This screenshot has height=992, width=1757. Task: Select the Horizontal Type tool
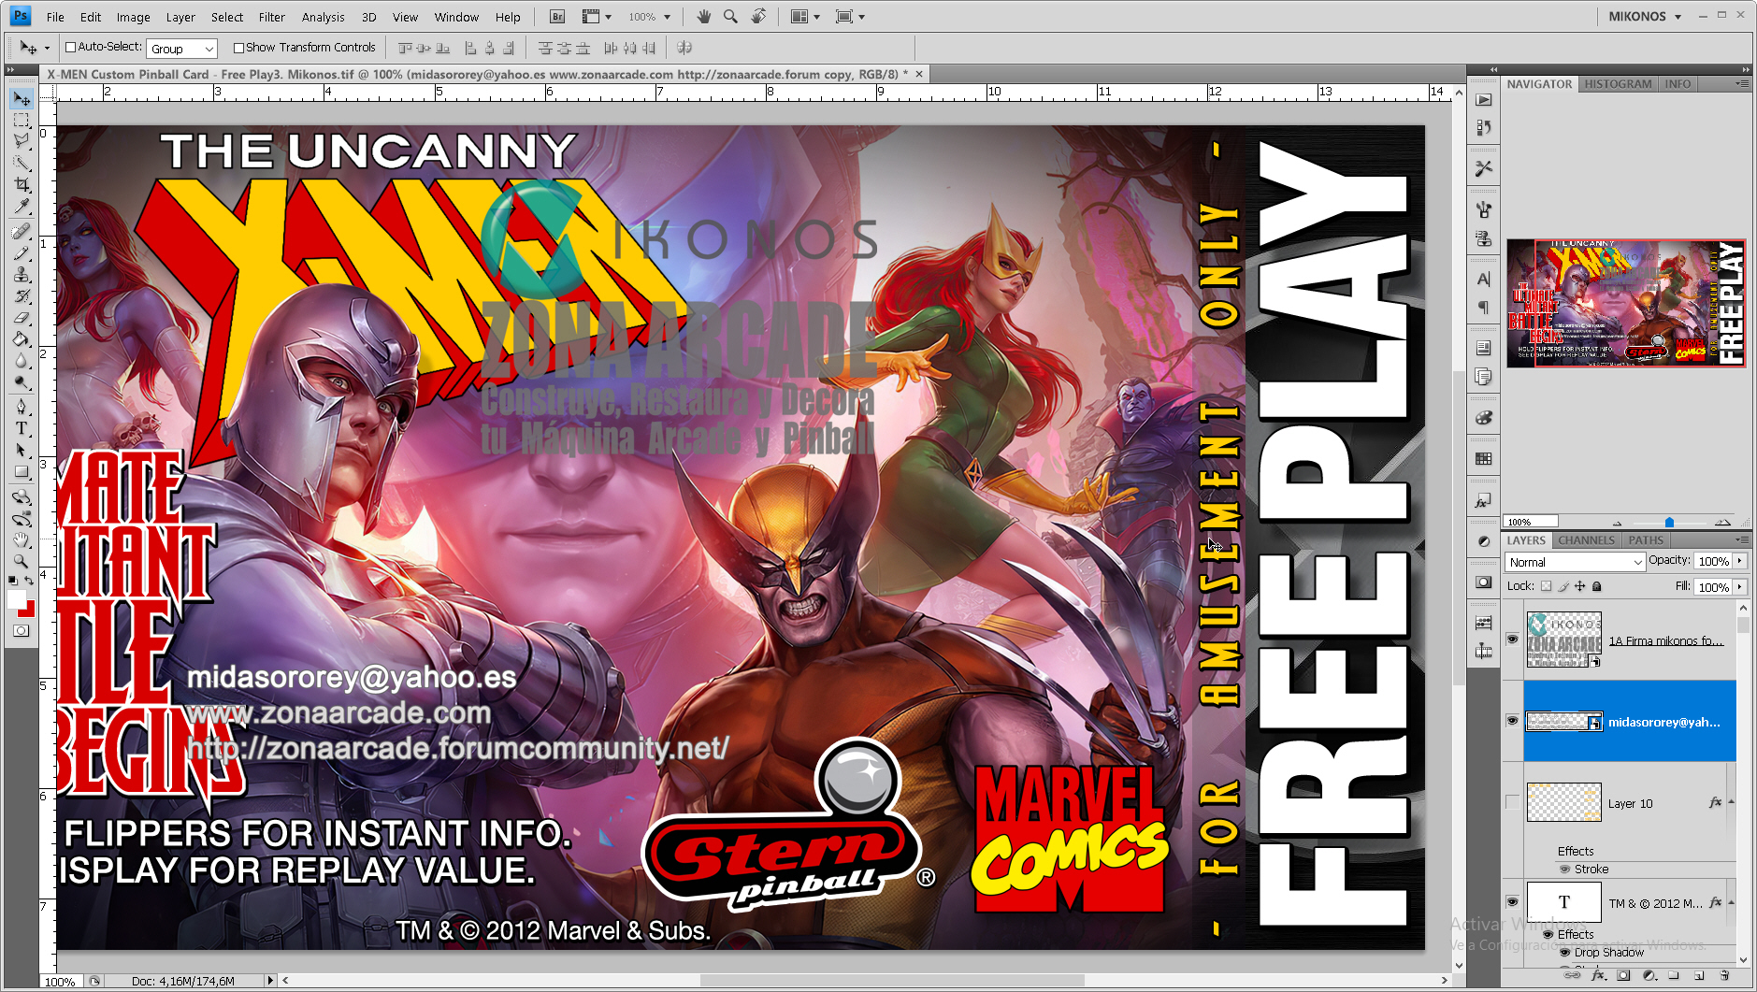22,428
